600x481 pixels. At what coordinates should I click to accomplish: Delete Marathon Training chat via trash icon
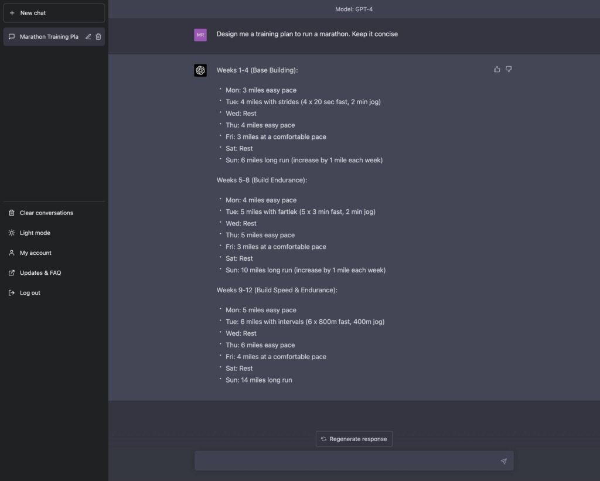(98, 36)
